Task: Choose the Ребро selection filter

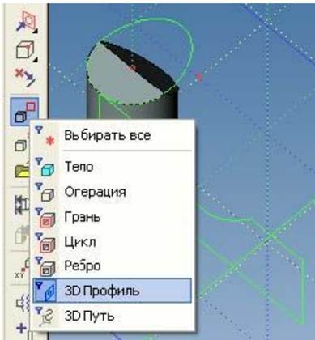Action: [x=112, y=266]
